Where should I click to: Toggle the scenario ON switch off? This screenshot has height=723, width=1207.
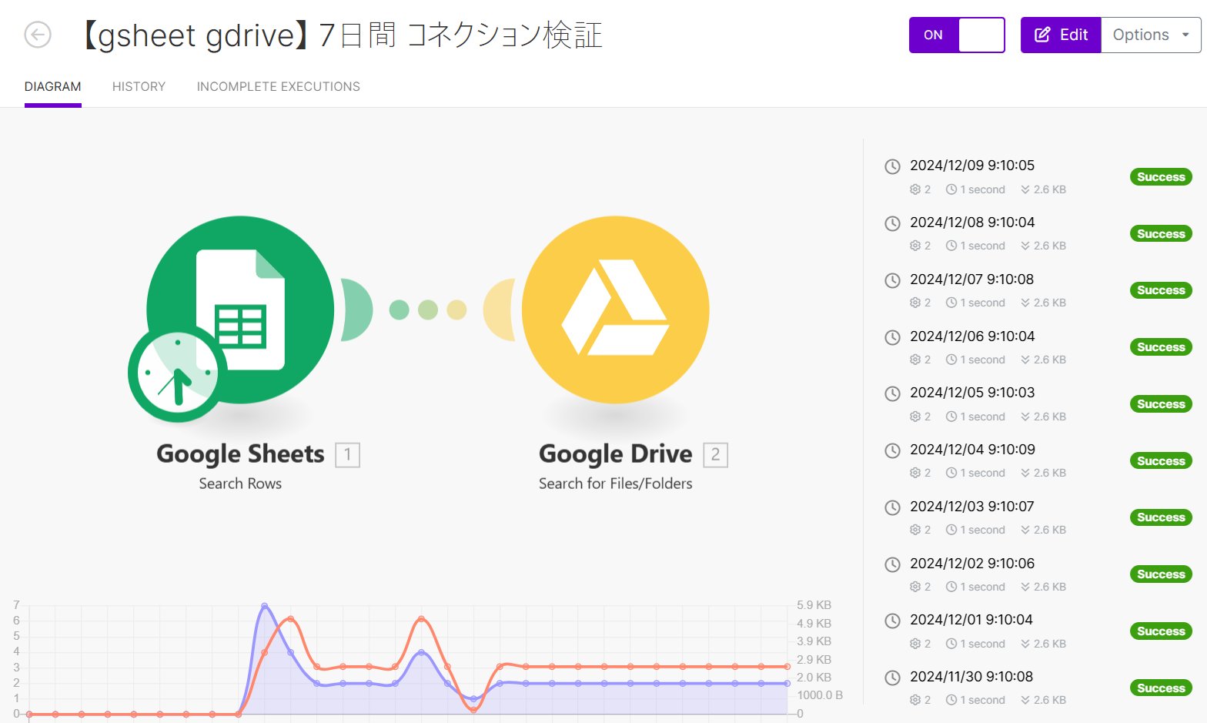pyautogui.click(x=957, y=35)
